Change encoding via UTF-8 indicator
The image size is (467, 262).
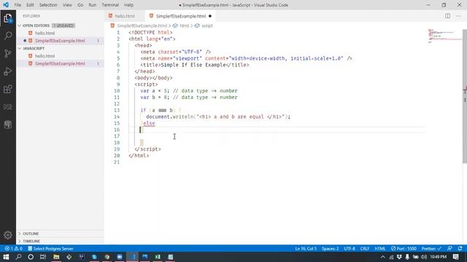[x=350, y=249]
